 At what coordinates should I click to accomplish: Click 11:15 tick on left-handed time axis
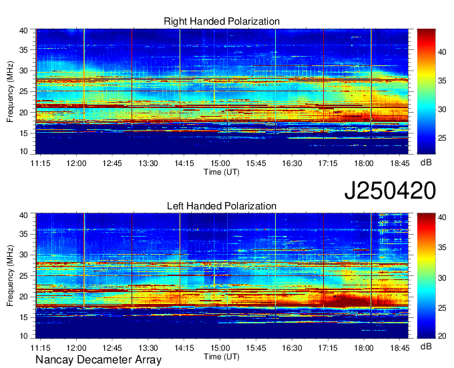pos(40,348)
